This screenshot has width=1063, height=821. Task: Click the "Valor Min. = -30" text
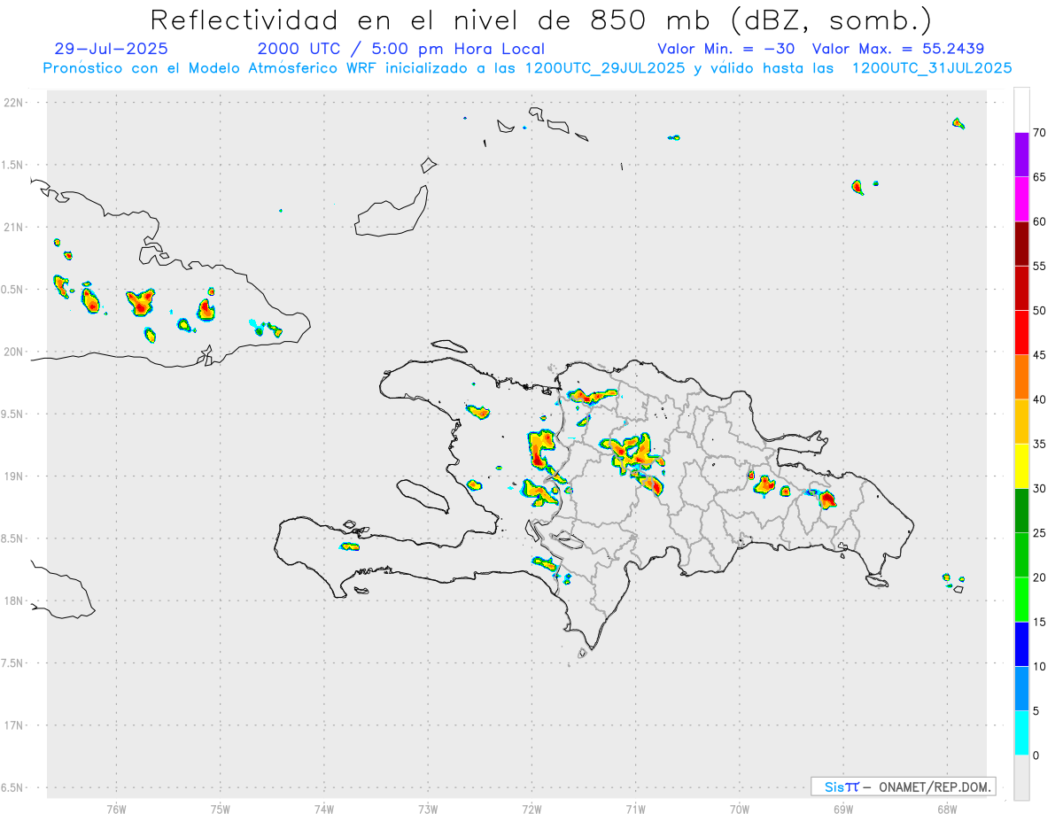[726, 49]
